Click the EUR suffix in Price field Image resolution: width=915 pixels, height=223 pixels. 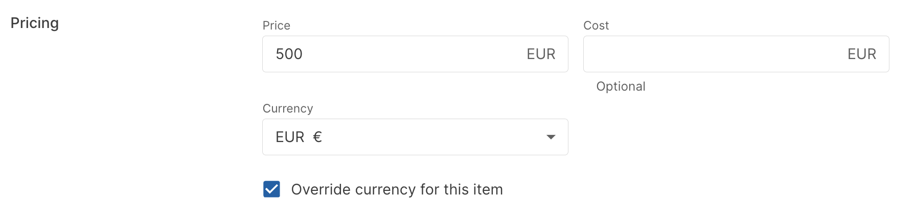pyautogui.click(x=541, y=54)
